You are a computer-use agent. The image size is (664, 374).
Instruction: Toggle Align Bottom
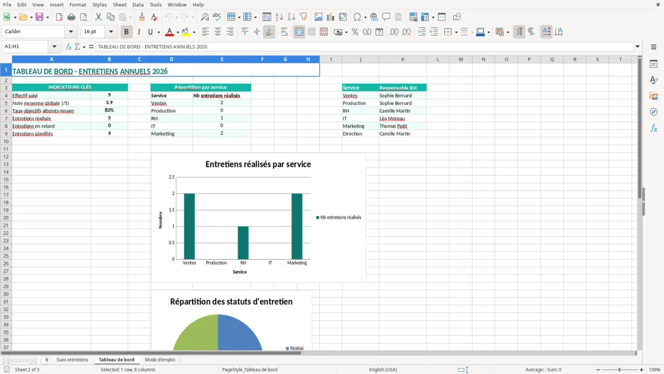click(x=269, y=32)
